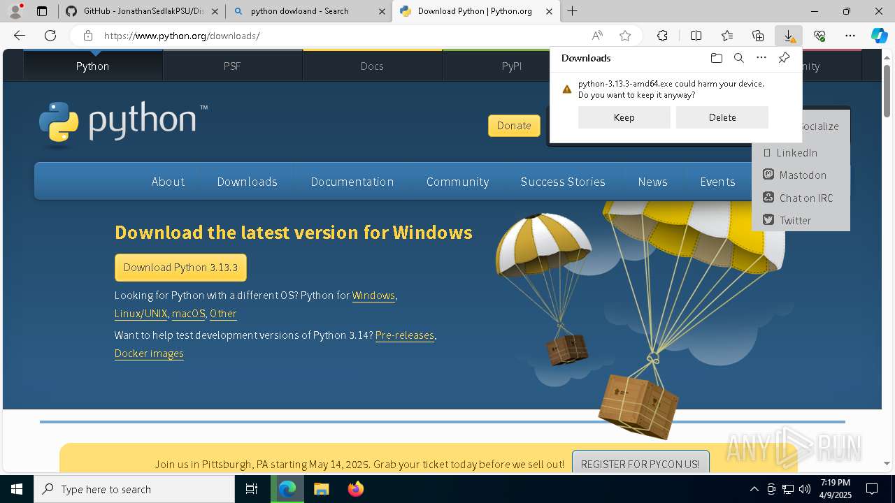Open the News menu
895x503 pixels.
[652, 182]
